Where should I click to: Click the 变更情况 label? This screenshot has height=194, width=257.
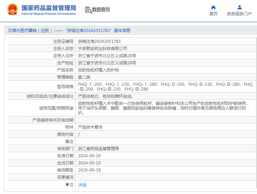coord(65,177)
